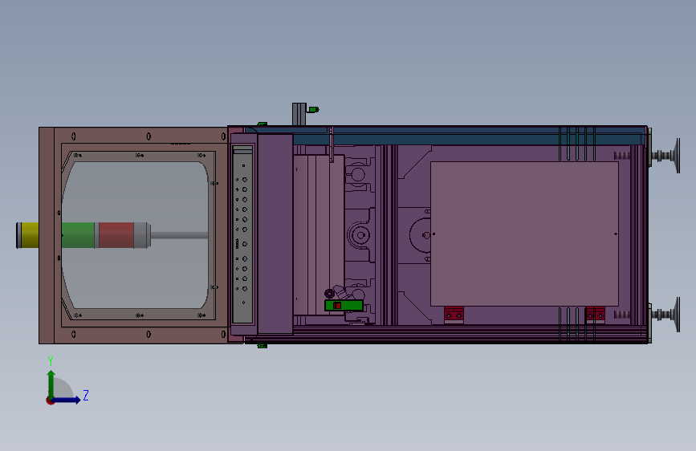Screen dimensions: 696x451
Task: Select the gray base of the signal tower
Action: pyautogui.click(x=142, y=235)
